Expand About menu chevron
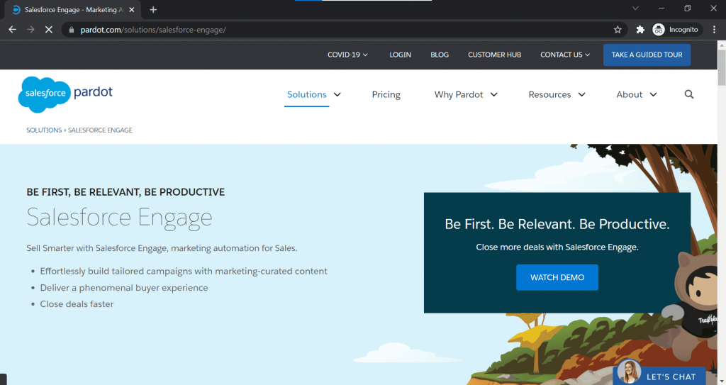The width and height of the screenshot is (726, 385). pos(653,94)
